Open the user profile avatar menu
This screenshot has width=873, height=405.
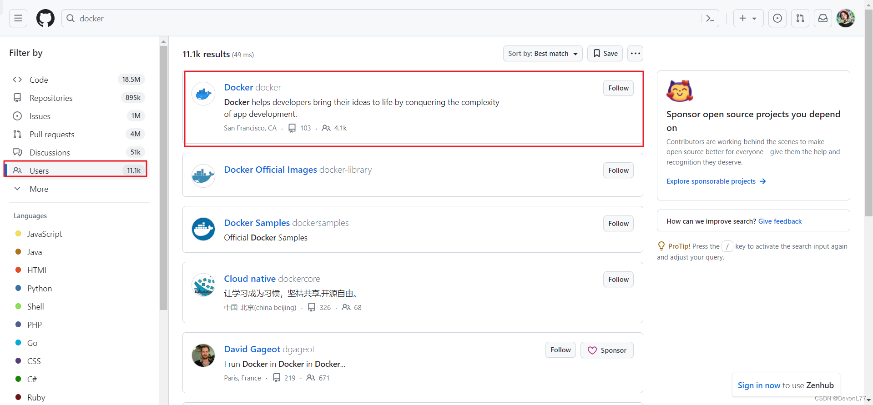coord(846,18)
